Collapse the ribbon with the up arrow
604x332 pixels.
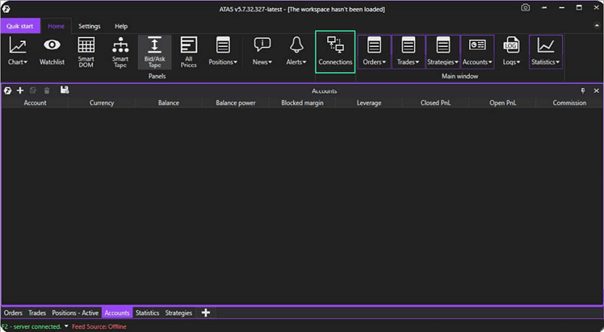pyautogui.click(x=596, y=26)
